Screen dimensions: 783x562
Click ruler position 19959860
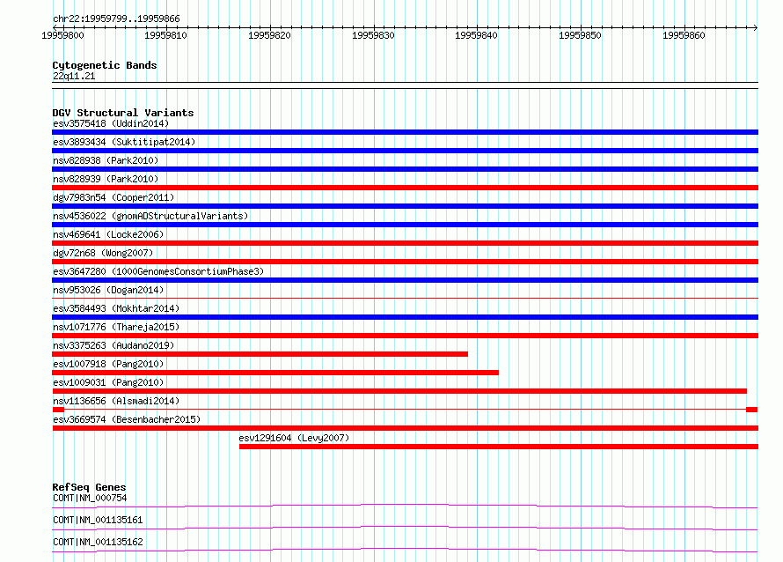point(684,35)
